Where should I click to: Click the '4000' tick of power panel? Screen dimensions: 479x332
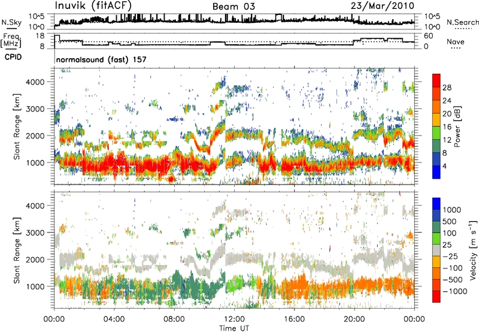pos(35,82)
